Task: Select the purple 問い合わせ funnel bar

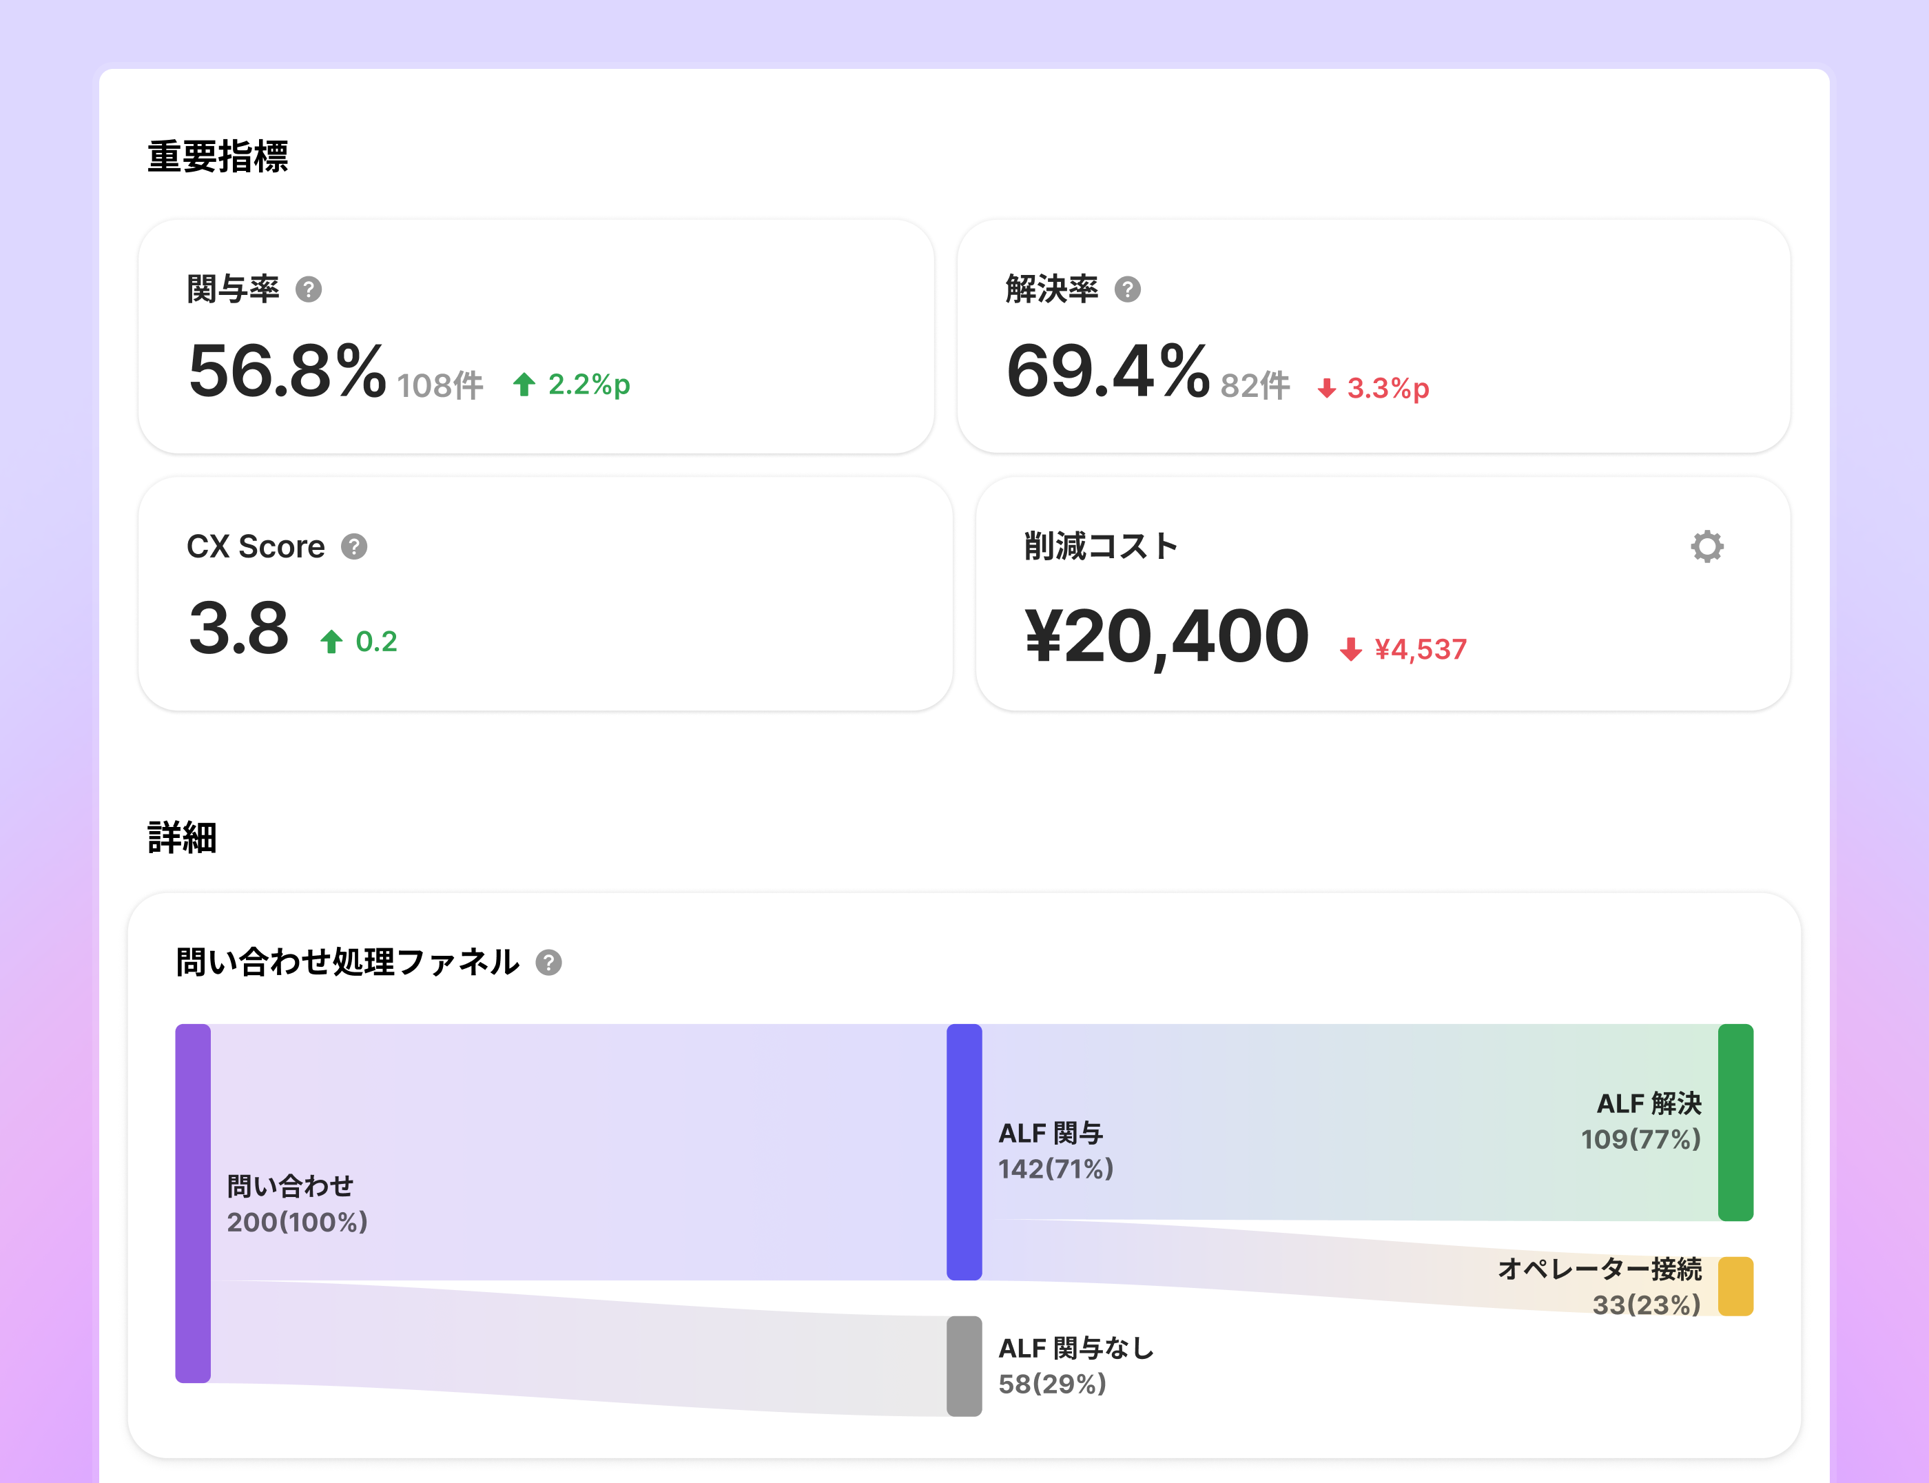Action: pos(192,1203)
